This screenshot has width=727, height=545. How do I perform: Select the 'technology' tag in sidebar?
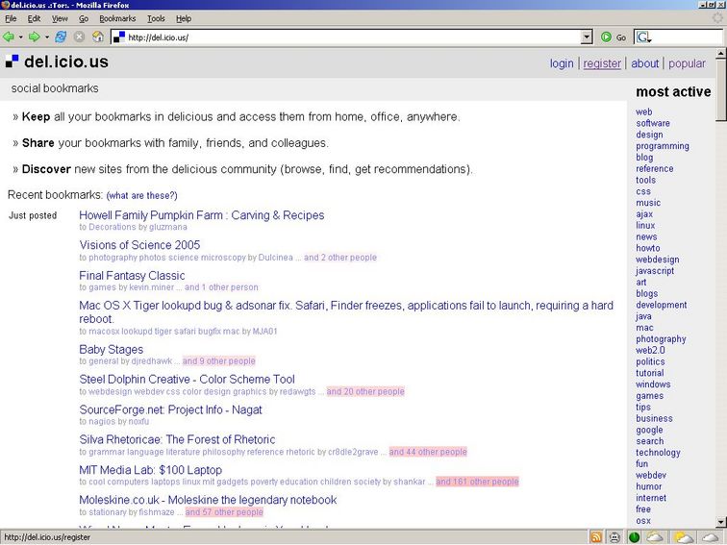click(658, 453)
